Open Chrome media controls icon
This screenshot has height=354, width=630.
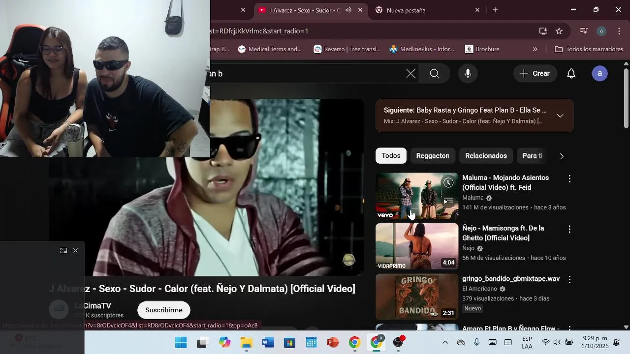(x=584, y=31)
